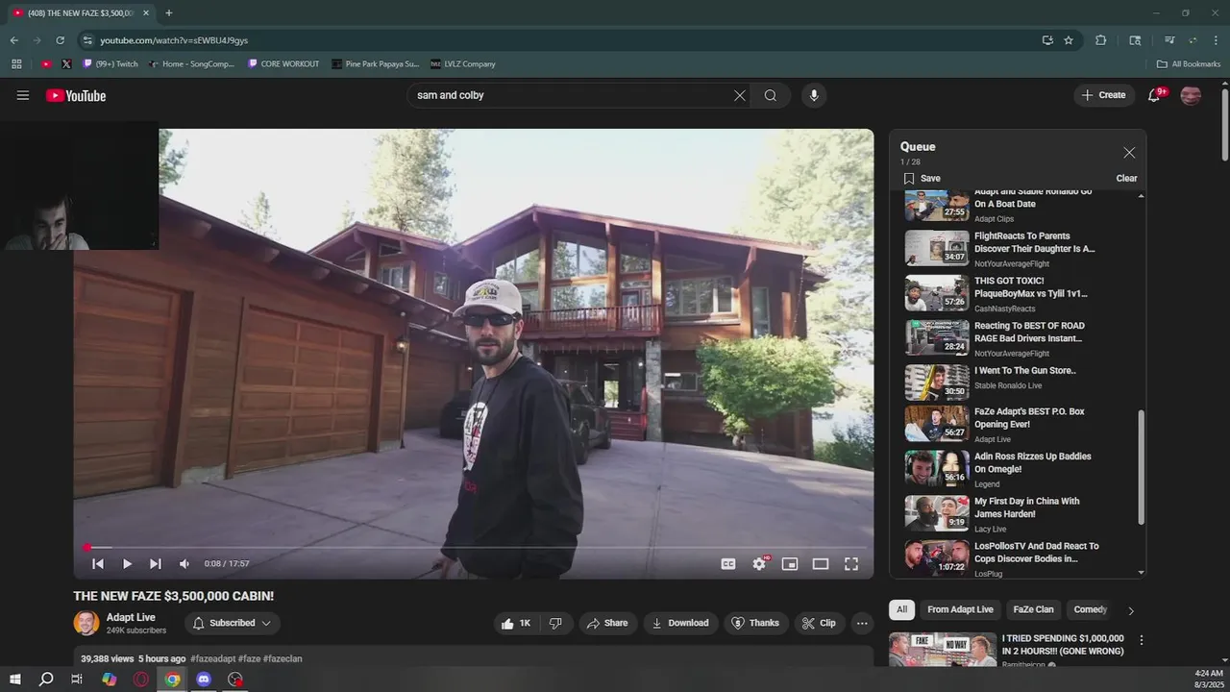Share the video
The width and height of the screenshot is (1230, 692).
[606, 623]
